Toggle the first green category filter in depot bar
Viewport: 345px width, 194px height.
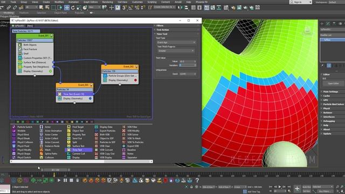(18, 122)
